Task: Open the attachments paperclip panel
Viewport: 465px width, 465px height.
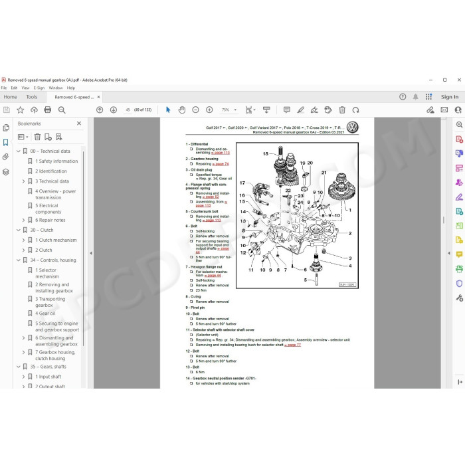Action: [5, 157]
